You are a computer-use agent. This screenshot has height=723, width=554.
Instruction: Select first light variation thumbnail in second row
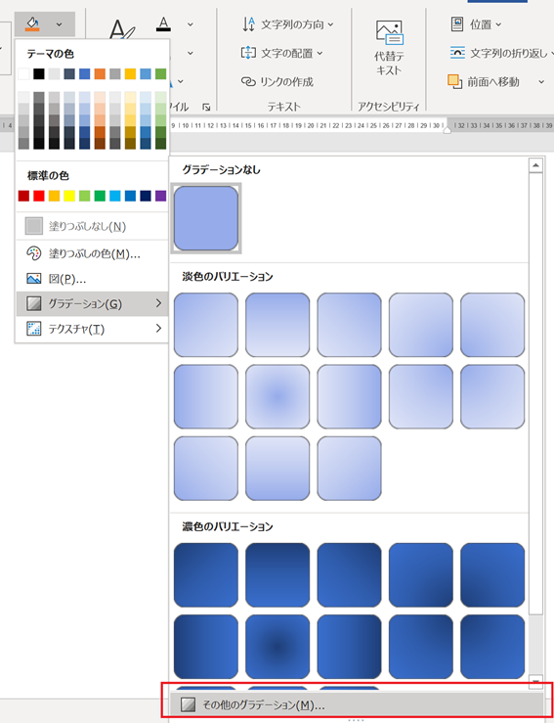(206, 396)
